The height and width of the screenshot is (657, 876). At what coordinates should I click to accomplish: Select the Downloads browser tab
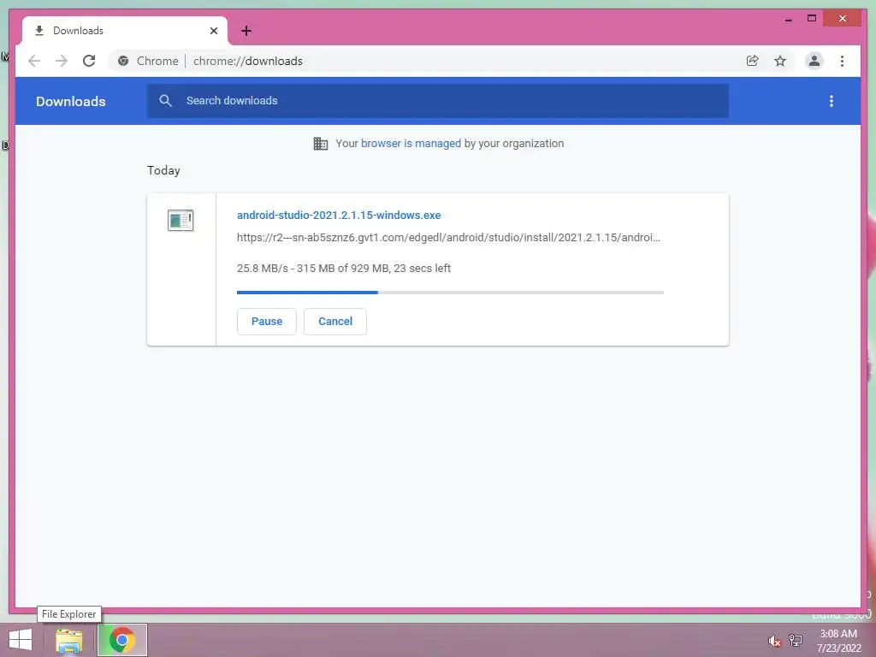125,31
